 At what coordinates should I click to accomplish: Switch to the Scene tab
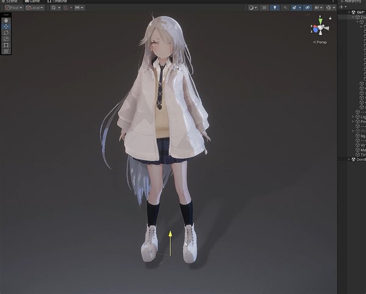click(10, 1)
